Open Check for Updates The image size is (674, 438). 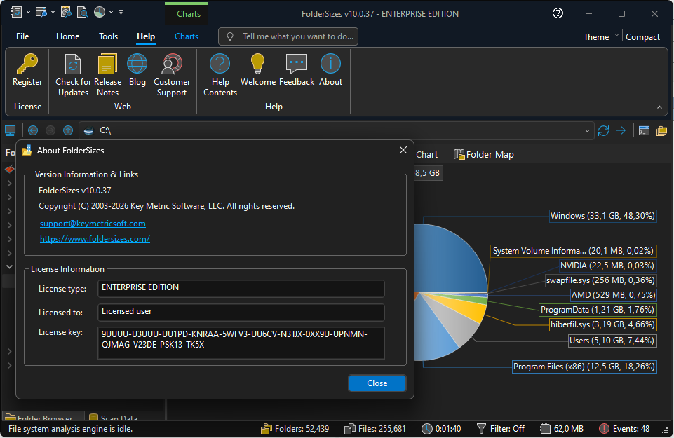(x=73, y=75)
